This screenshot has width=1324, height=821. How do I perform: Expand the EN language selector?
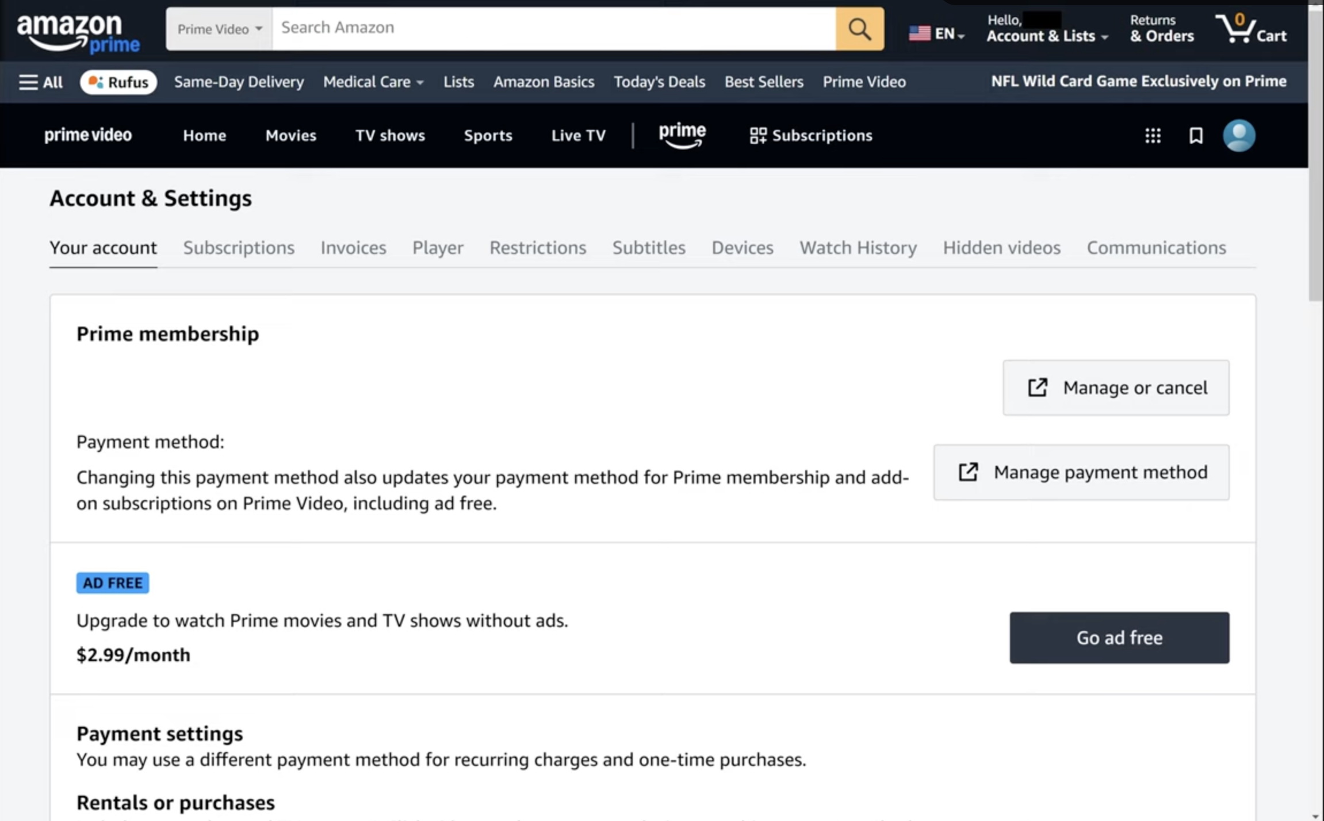[936, 33]
